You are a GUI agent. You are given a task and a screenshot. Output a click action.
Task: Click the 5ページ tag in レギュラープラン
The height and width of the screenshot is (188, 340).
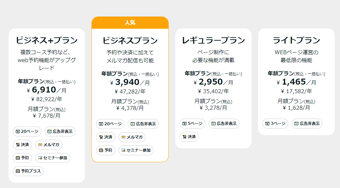click(192, 124)
